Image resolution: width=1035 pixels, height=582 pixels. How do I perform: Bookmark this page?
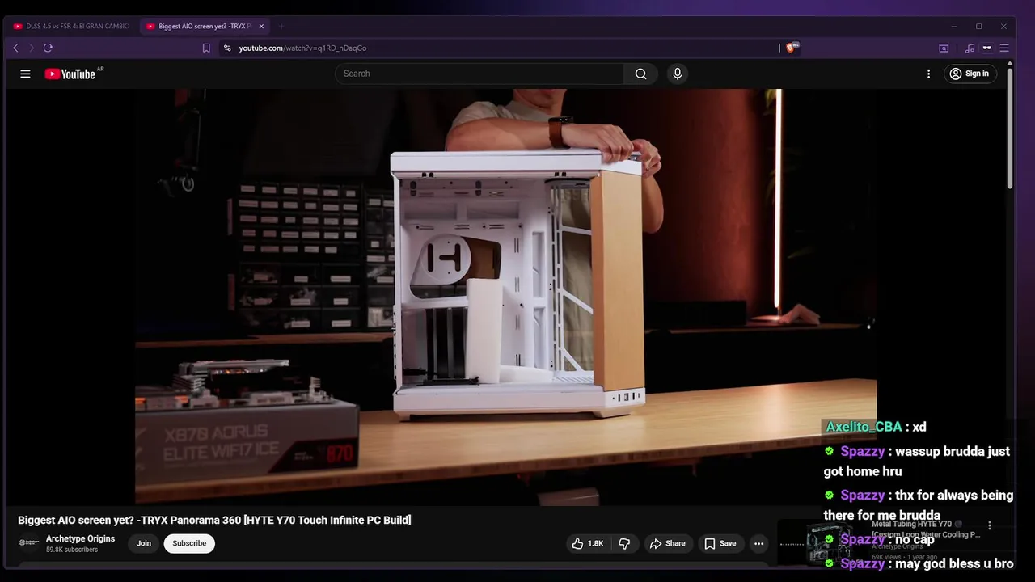pyautogui.click(x=206, y=48)
